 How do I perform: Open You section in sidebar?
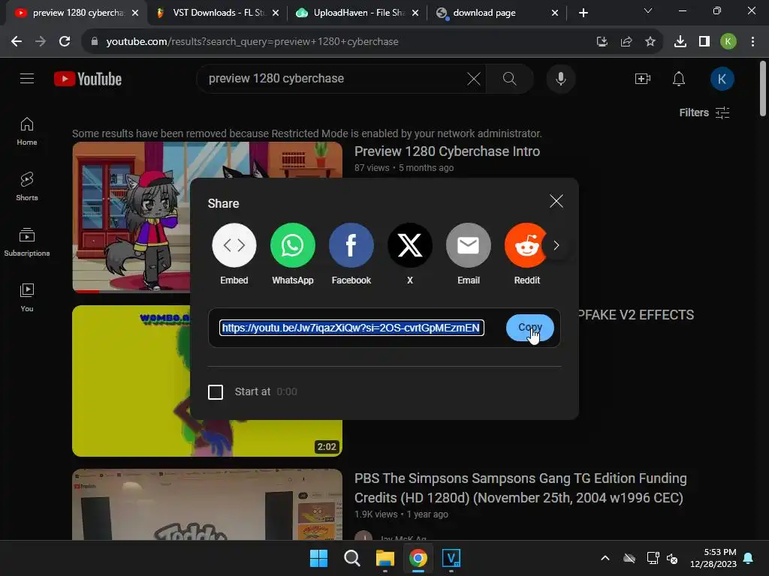(27, 297)
